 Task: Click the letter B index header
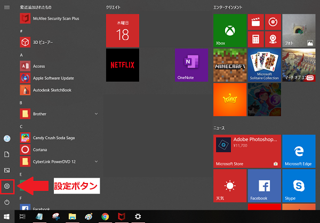pyautogui.click(x=21, y=103)
